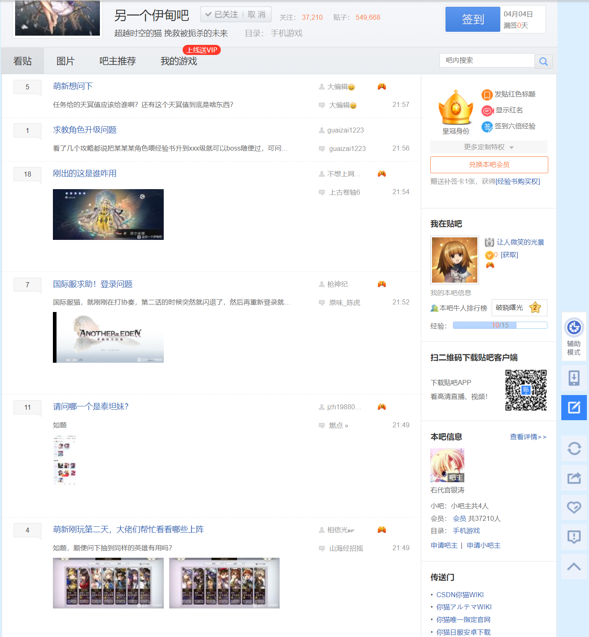Open the 吧主推荐 tab
This screenshot has width=589, height=637.
(x=118, y=61)
